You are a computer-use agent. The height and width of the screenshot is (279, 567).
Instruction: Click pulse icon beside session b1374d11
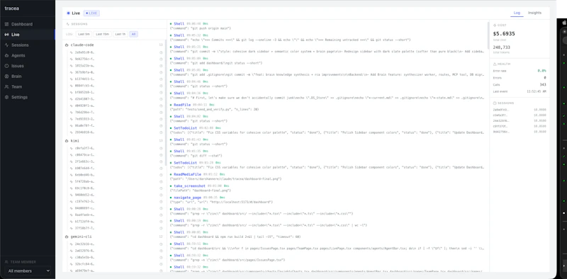tap(72, 79)
